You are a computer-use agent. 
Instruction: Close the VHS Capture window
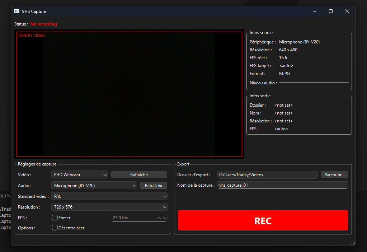[347, 11]
